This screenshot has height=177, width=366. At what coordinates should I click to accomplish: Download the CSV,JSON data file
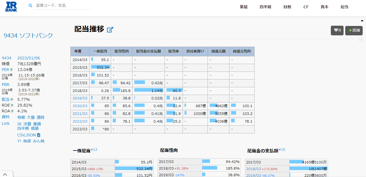29,135
